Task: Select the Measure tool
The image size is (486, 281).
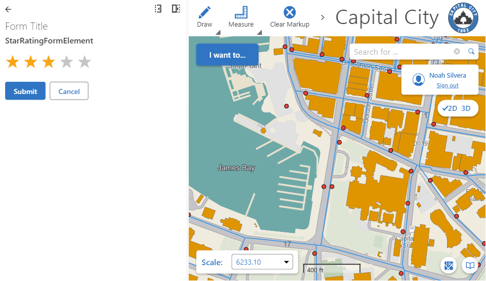Action: click(x=241, y=17)
